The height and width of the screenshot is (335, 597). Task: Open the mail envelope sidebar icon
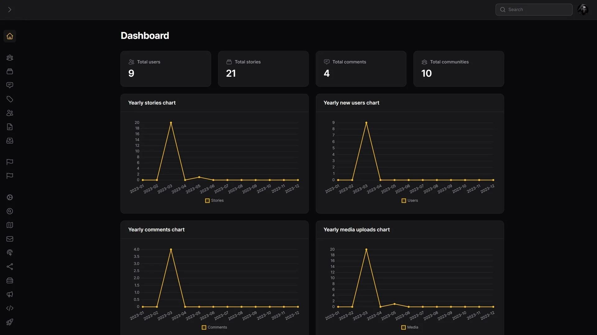pyautogui.click(x=10, y=239)
